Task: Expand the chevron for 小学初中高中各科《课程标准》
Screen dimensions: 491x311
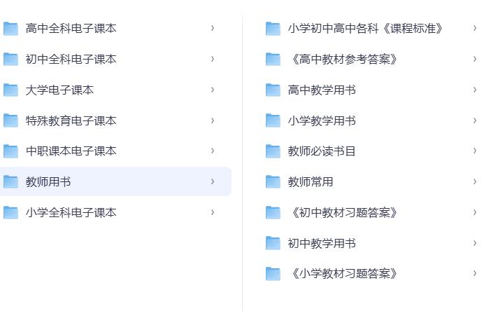Action: [475, 28]
